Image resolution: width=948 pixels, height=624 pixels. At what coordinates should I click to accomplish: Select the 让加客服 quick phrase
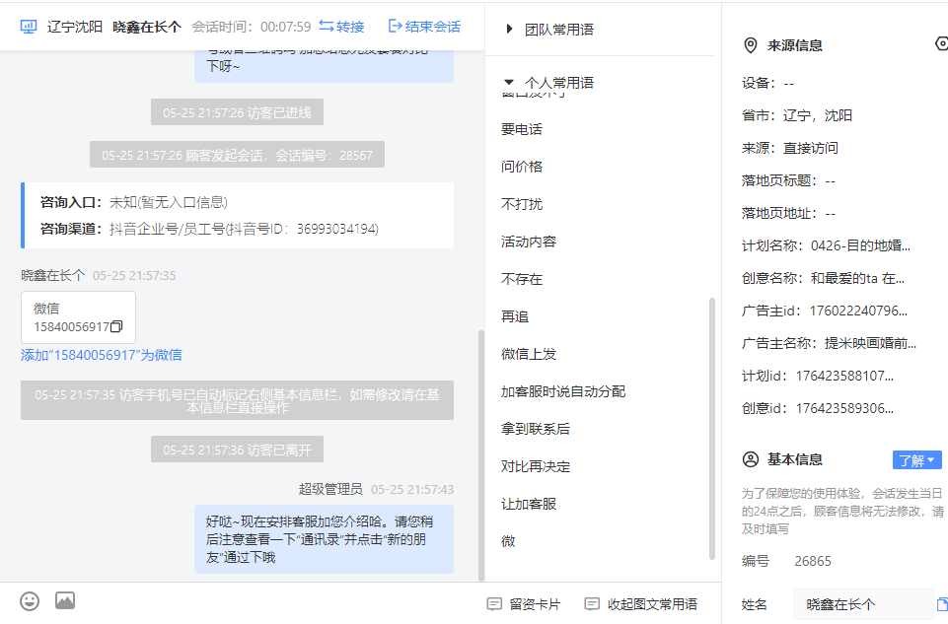click(529, 504)
